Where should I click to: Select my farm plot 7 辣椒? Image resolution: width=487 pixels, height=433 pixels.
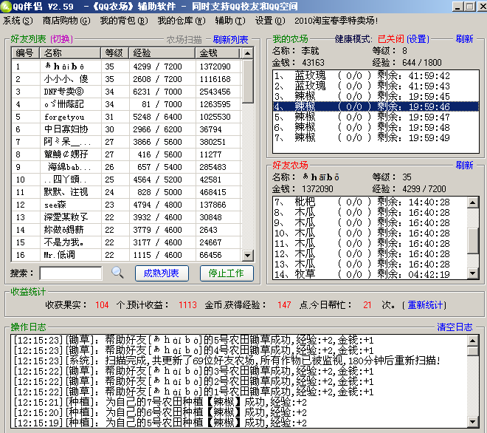376,137
